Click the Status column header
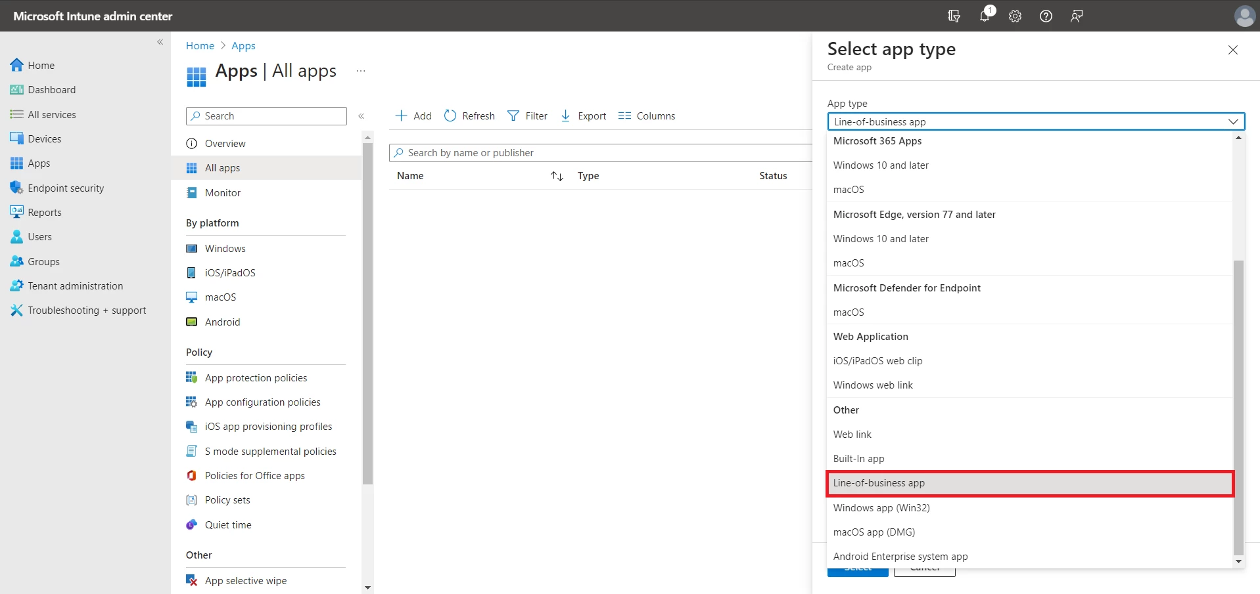The width and height of the screenshot is (1260, 594). point(773,176)
